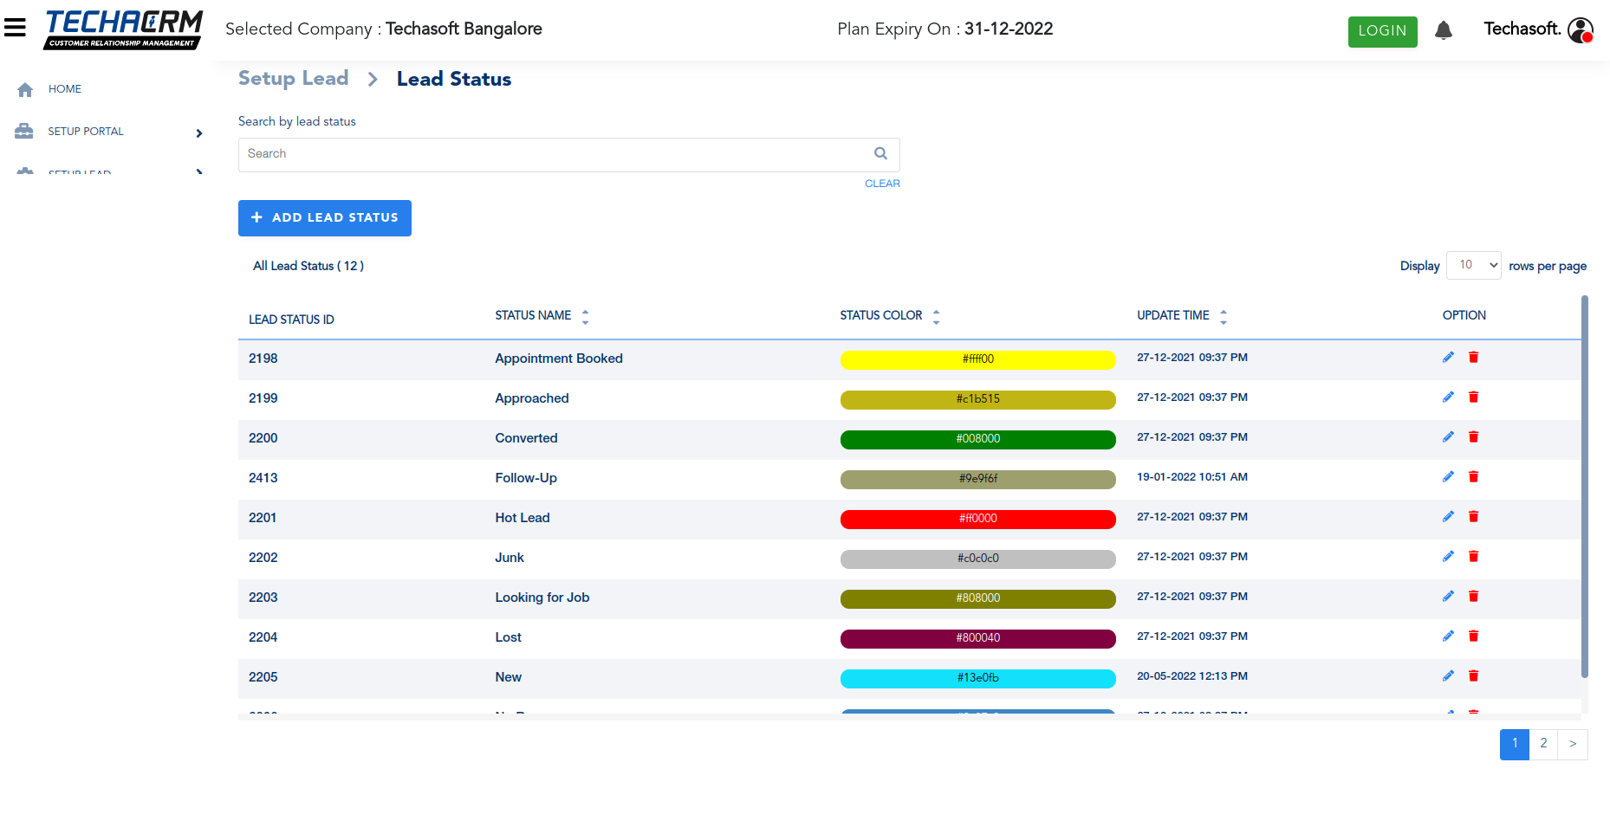Edit the Converted status
Viewport: 1610px width, 840px height.
point(1448,437)
